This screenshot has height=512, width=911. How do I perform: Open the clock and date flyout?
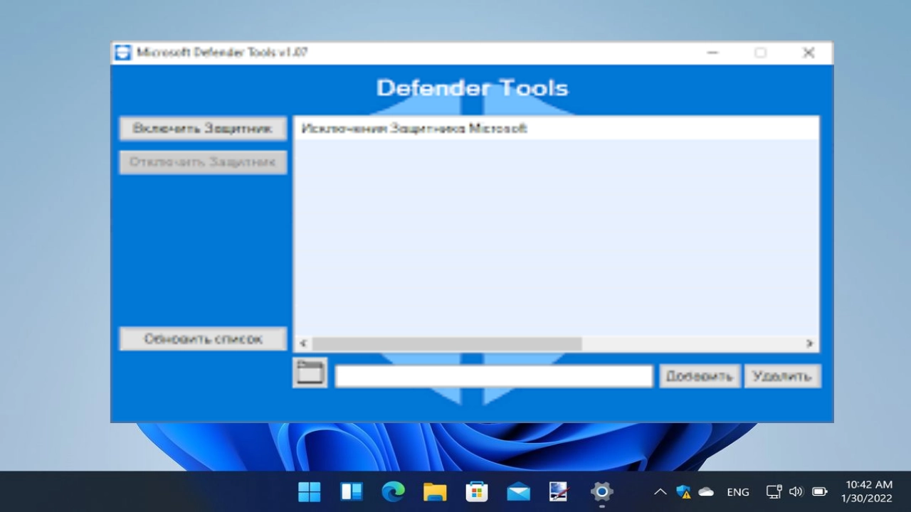click(867, 491)
